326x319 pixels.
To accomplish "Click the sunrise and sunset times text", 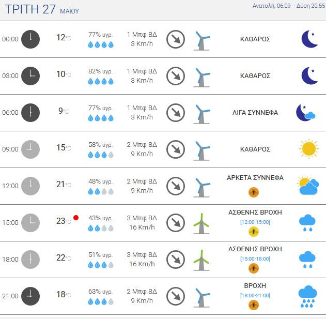I will pos(289,6).
